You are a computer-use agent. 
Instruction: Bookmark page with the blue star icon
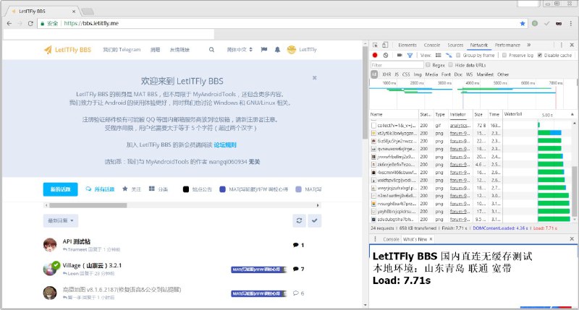tap(523, 23)
